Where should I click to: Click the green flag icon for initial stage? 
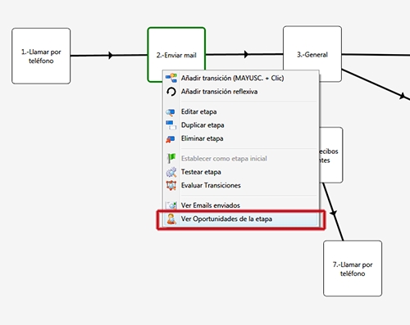click(x=171, y=158)
